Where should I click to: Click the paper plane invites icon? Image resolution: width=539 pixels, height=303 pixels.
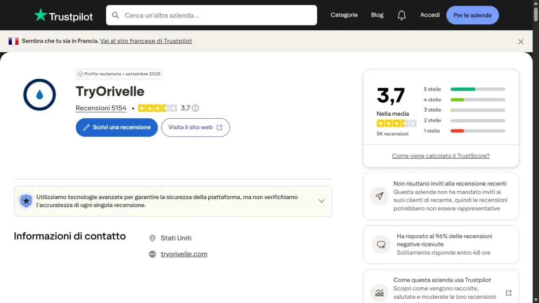click(x=379, y=196)
